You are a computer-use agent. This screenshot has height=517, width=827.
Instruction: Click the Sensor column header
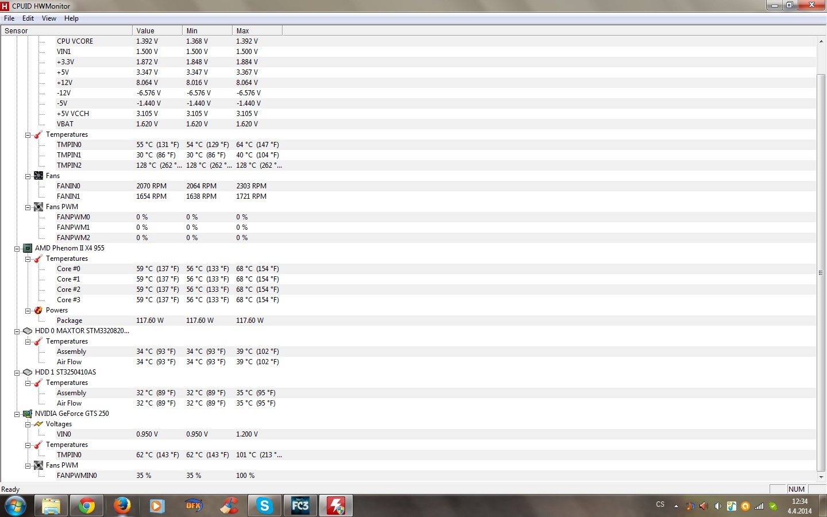pos(67,31)
